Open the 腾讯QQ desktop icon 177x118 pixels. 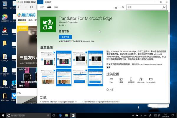[5, 31]
